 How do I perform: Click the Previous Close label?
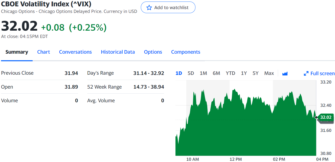coord(17,73)
